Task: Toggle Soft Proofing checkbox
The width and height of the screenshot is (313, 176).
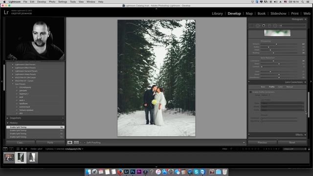Action: coord(85,142)
